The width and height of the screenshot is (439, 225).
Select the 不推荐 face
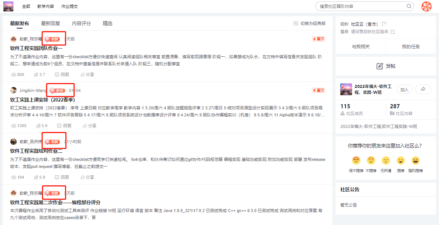(371, 161)
